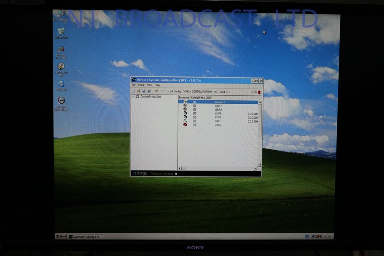384x256 pixels.
Task: Open the Setup menu
Action: (x=141, y=85)
